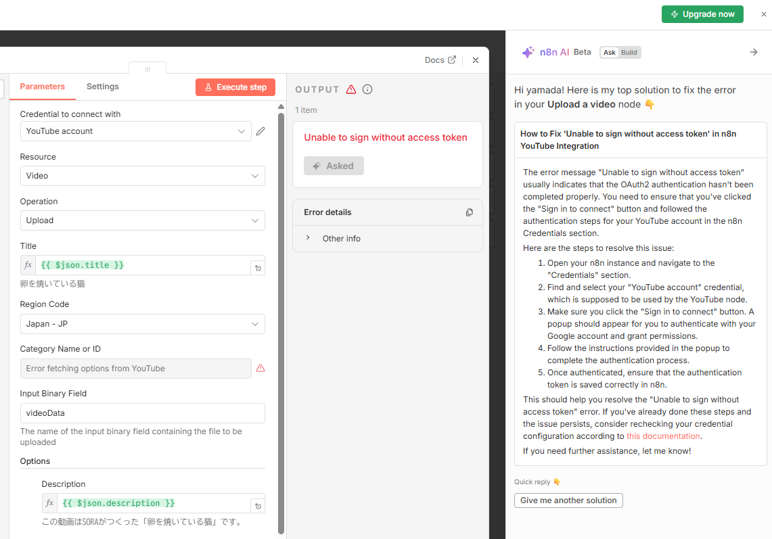
Task: Close the node settings panel
Action: coord(476,60)
